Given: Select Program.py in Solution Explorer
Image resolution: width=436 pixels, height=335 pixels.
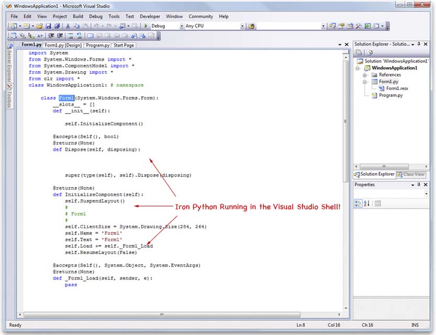Looking at the screenshot, I should [390, 95].
